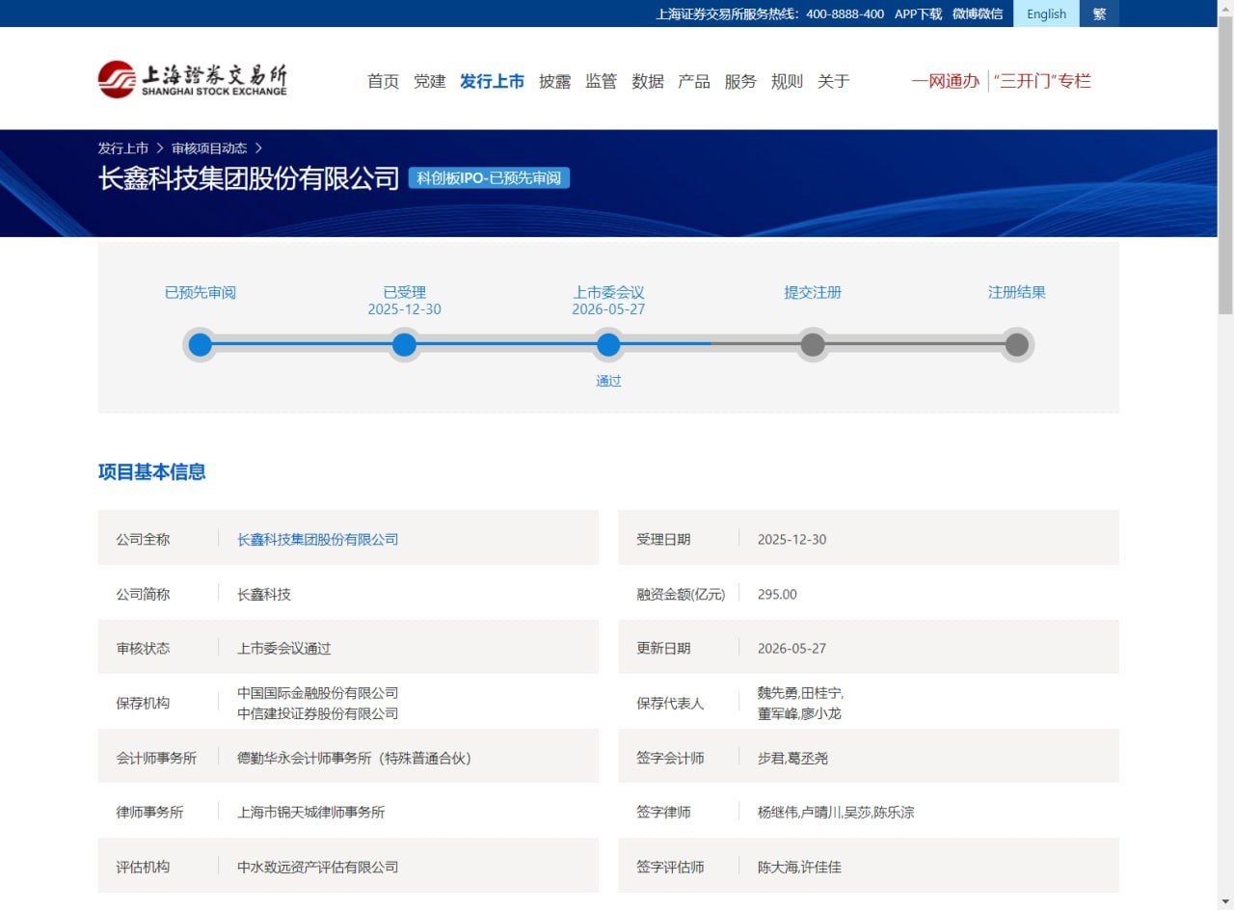Click the 德勤华永会计师事务所 accounting firm cell
This screenshot has width=1234, height=910.
click(x=356, y=758)
